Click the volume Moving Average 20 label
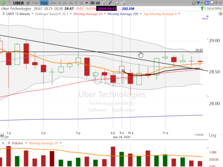The image size is (223, 167). (x=43, y=143)
